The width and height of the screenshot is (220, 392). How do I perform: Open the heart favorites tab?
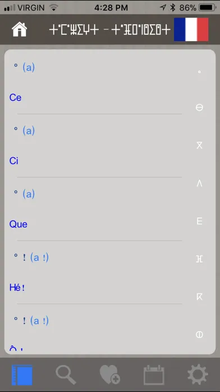pos(110,375)
